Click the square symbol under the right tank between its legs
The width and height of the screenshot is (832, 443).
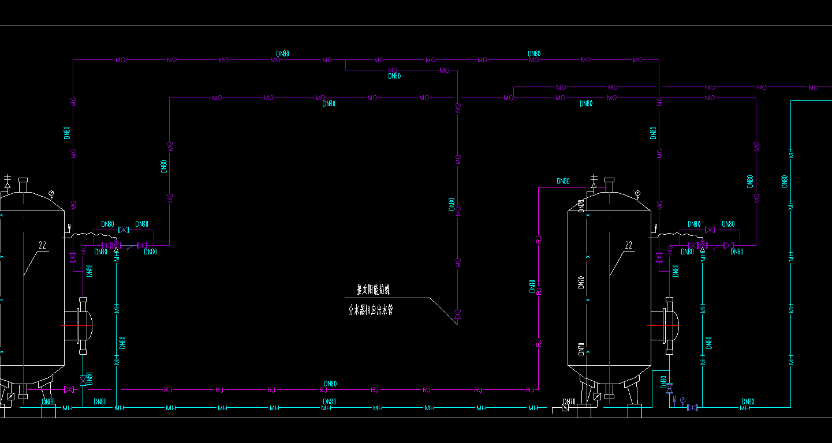pyautogui.click(x=597, y=396)
